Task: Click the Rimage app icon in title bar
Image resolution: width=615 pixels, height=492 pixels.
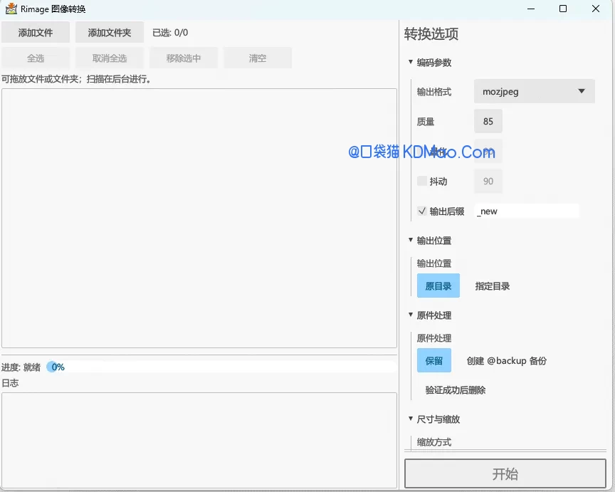Action: coord(11,9)
